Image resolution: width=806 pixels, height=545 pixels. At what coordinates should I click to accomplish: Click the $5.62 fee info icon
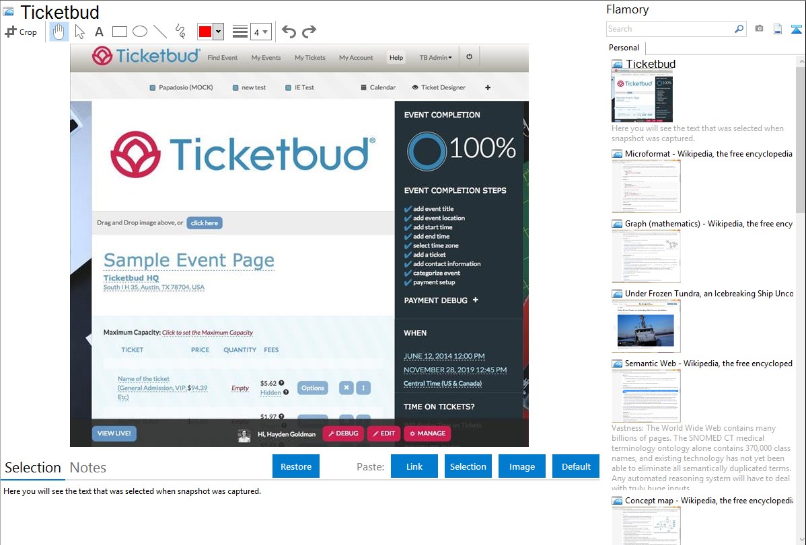pos(282,382)
